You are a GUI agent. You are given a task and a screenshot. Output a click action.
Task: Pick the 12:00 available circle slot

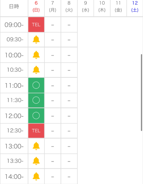pyautogui.click(x=36, y=116)
